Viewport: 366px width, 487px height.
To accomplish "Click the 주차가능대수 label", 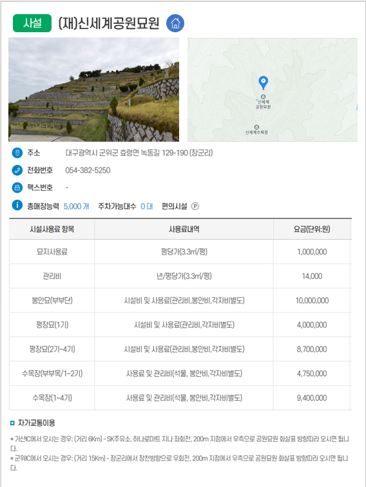I will coord(117,206).
